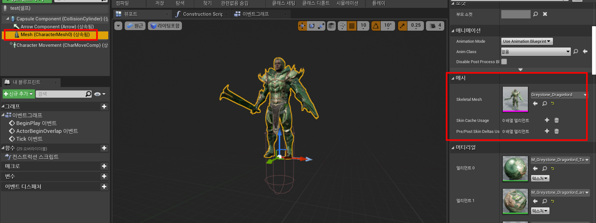Open 텍스처 dropdown for element 0
The image size is (596, 223).
pyautogui.click(x=540, y=178)
